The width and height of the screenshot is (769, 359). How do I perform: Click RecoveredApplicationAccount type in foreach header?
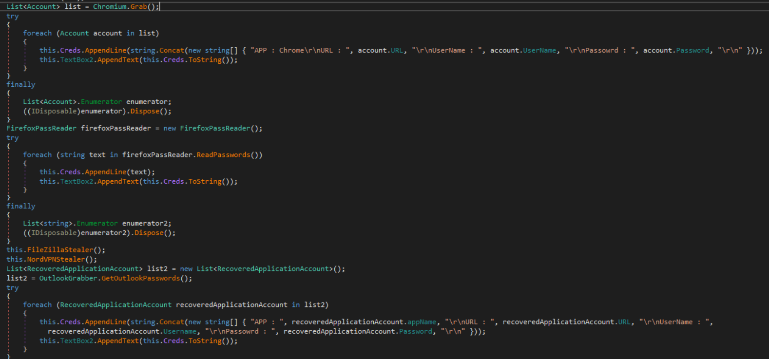(x=116, y=305)
